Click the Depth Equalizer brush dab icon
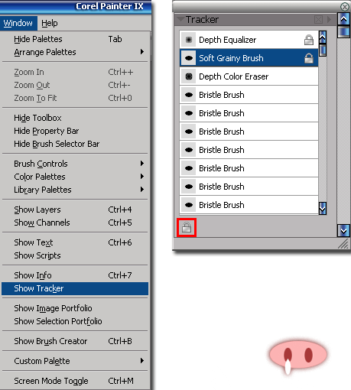The width and height of the screenshot is (351, 390). coord(188,40)
